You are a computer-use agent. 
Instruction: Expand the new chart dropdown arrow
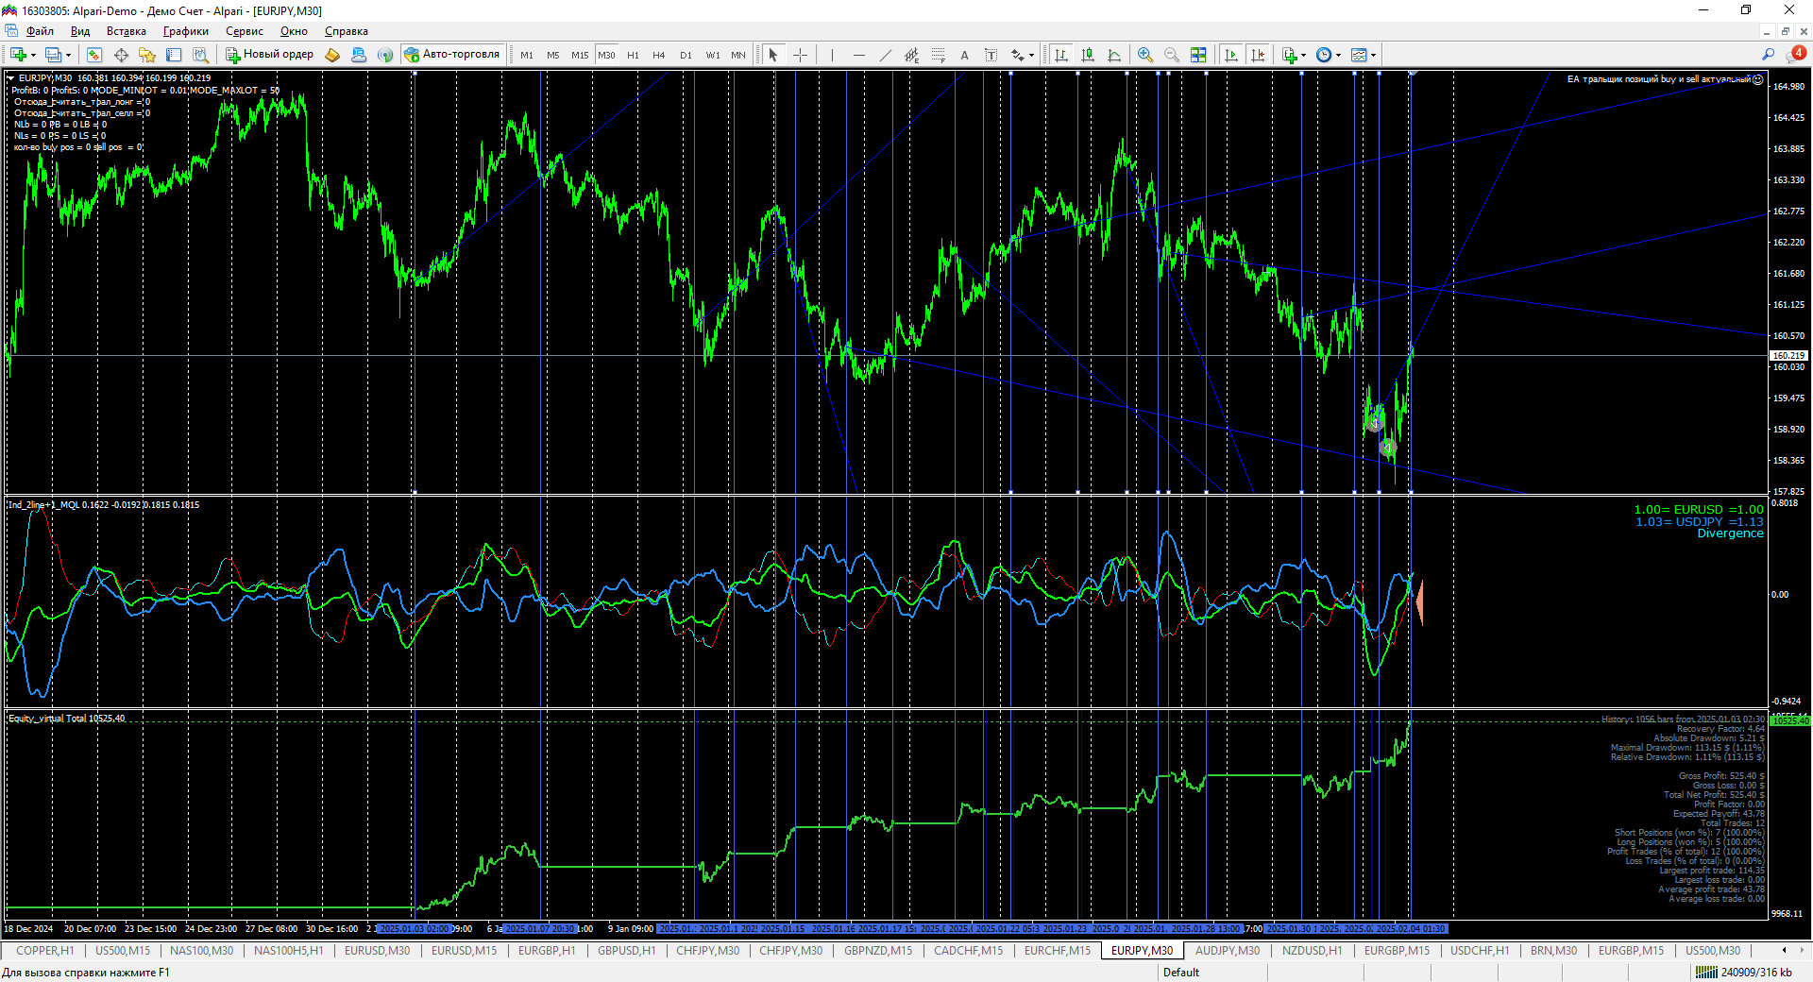pyautogui.click(x=33, y=55)
